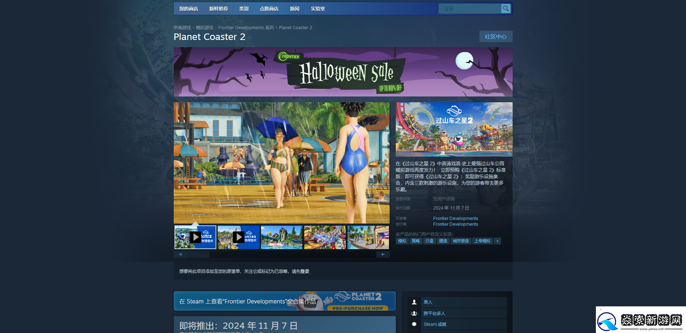
Task: Play the first trailer thumbnail
Action: [x=195, y=237]
